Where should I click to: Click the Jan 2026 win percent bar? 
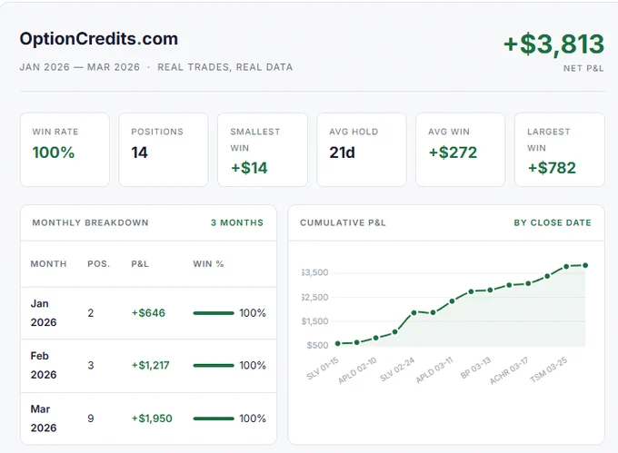214,313
